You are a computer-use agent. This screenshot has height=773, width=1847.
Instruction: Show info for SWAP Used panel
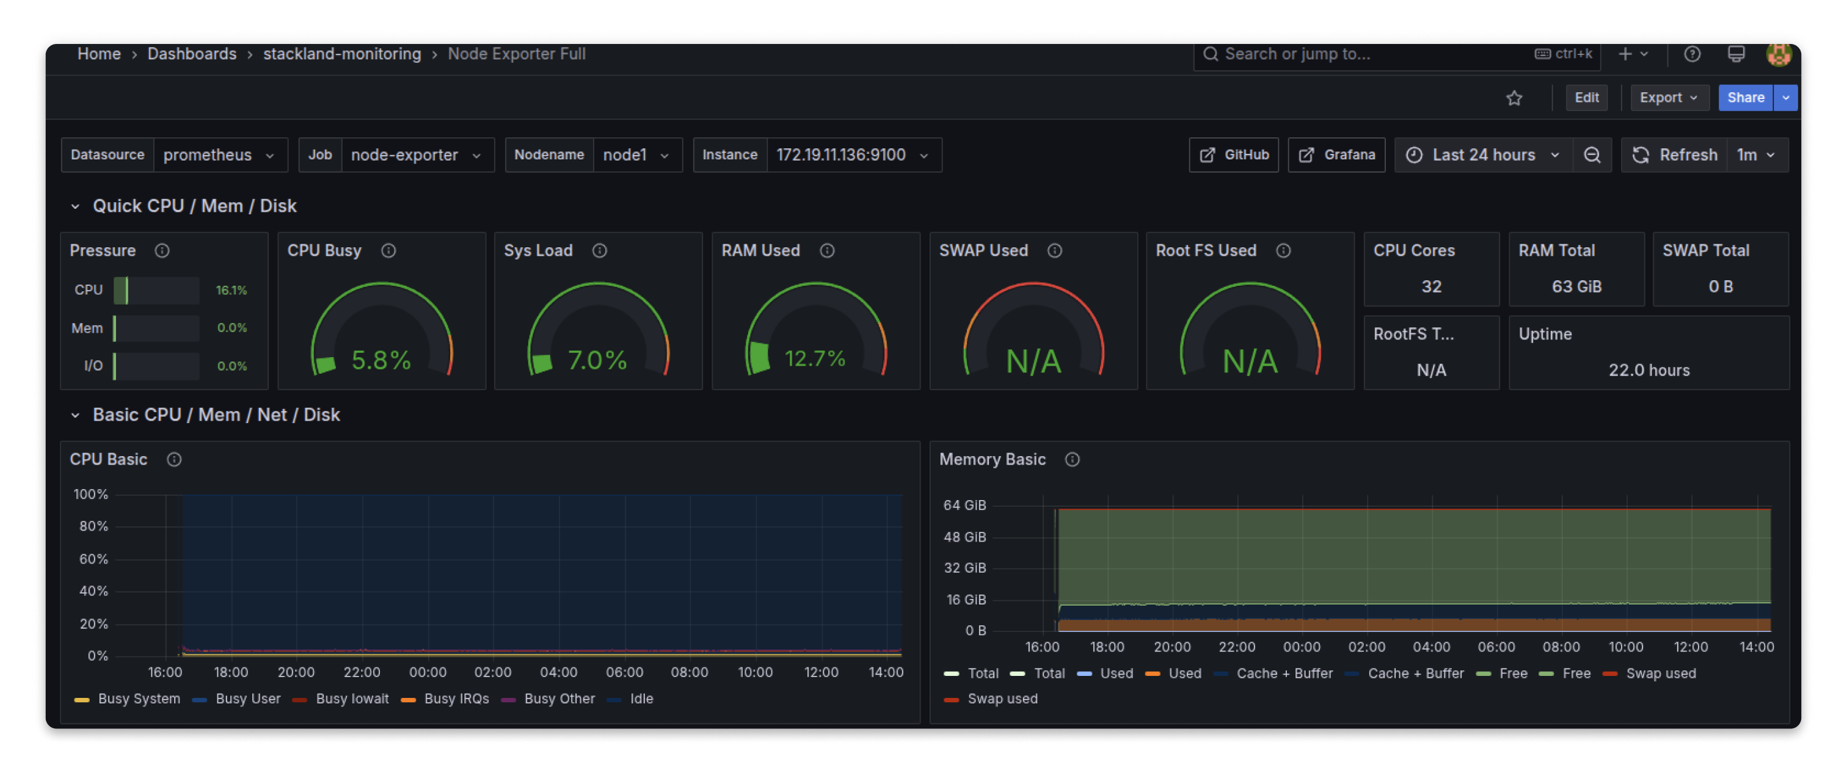pyautogui.click(x=1055, y=250)
